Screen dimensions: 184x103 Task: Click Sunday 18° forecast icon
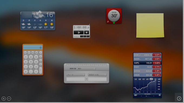pyautogui.click(x=23, y=24)
